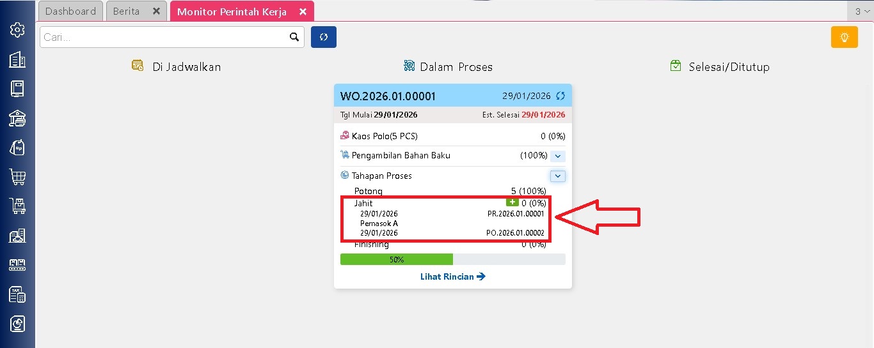Click green plus icon next to Jahit
The image size is (874, 348).
[512, 202]
